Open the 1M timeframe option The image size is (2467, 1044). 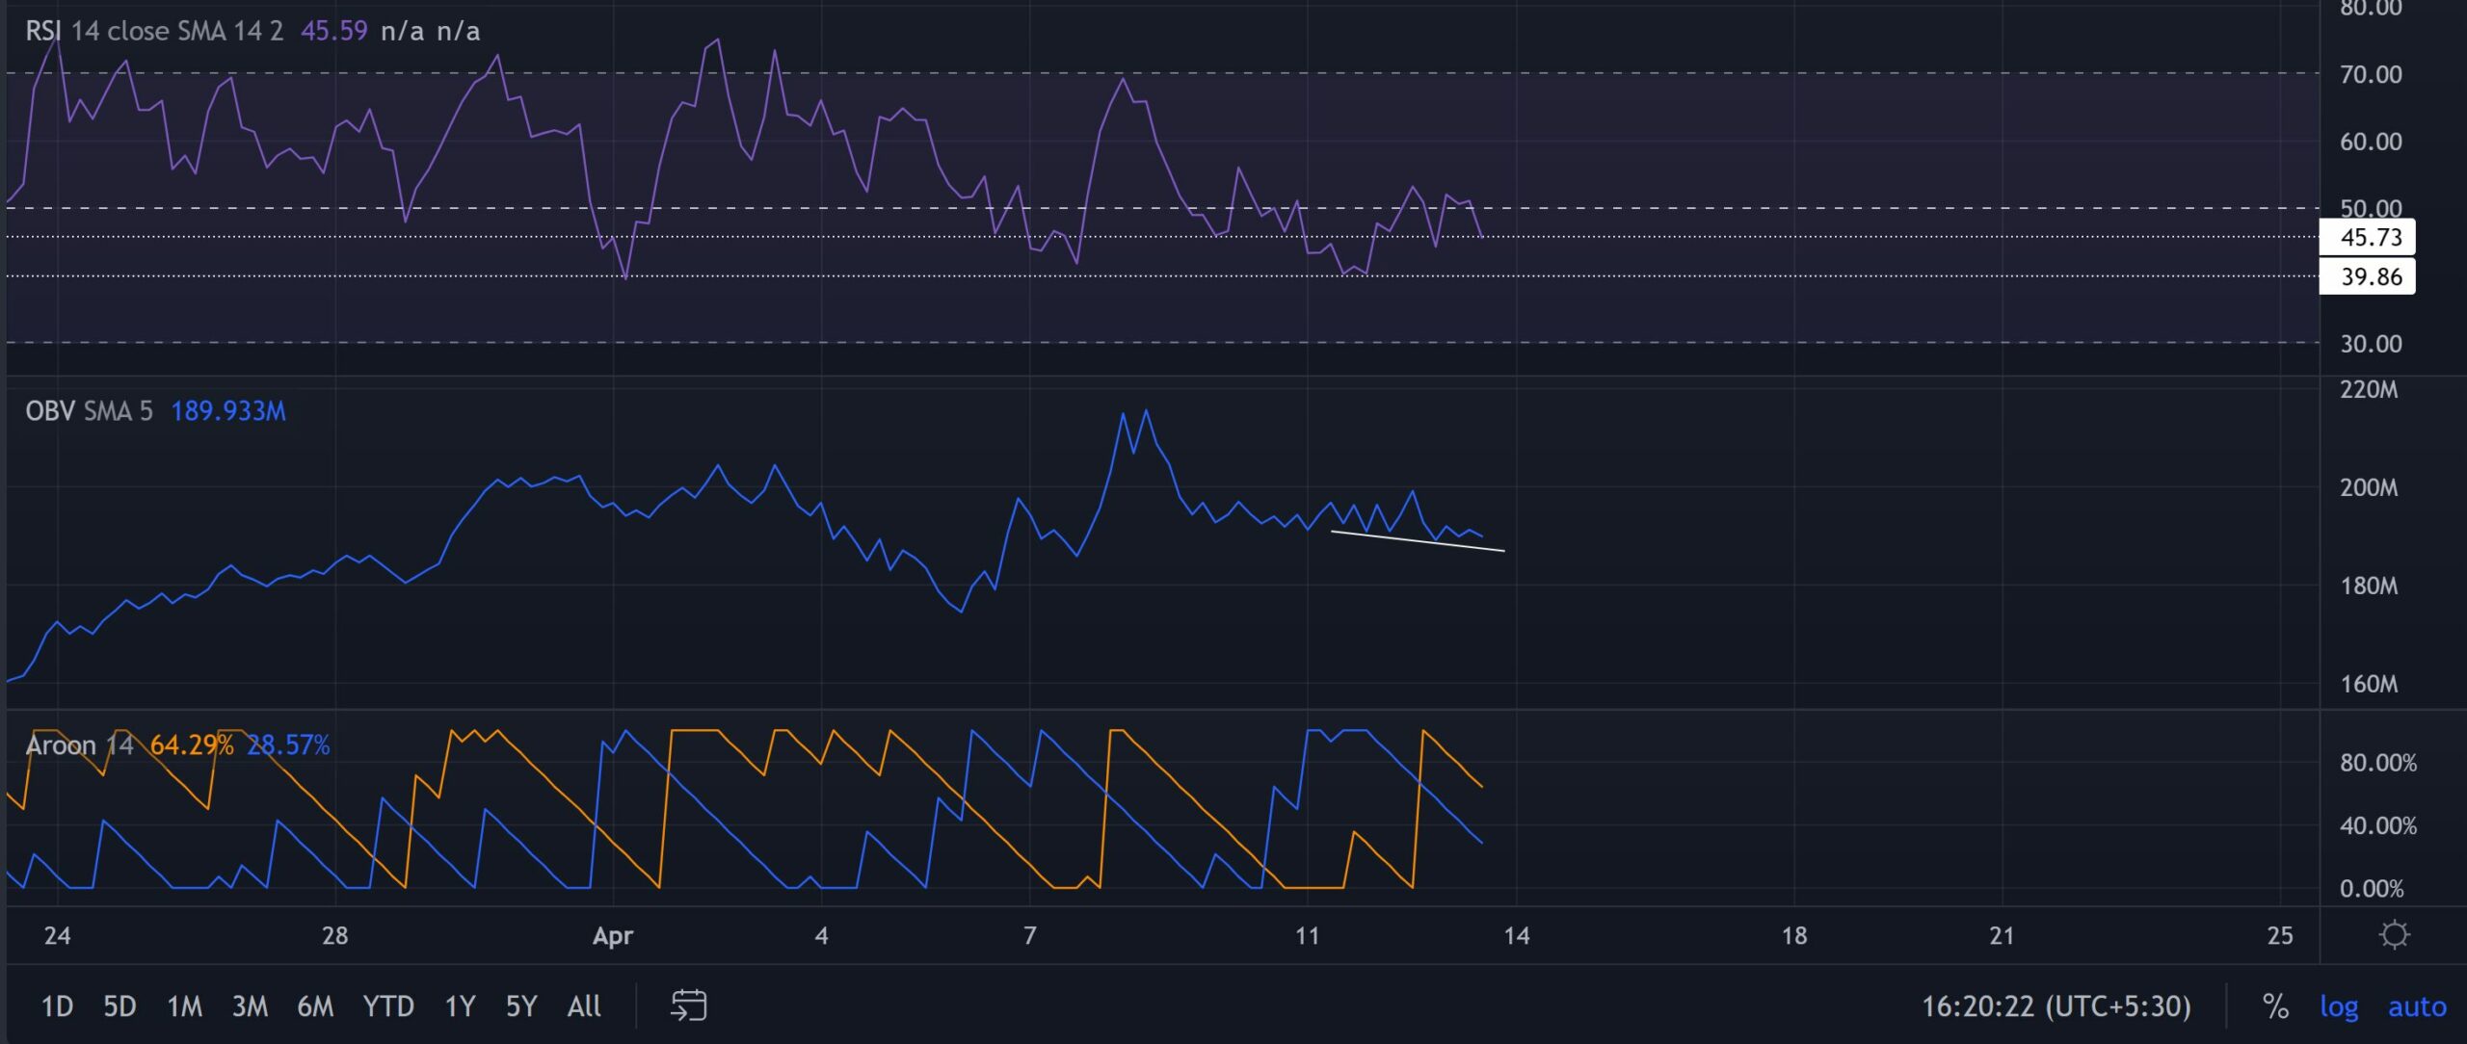pos(186,1007)
